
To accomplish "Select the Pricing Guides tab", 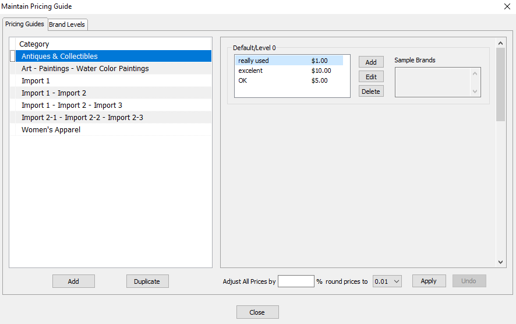I will [25, 24].
